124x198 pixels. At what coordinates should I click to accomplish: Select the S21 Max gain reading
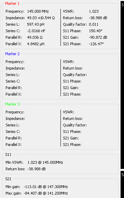[46, 193]
